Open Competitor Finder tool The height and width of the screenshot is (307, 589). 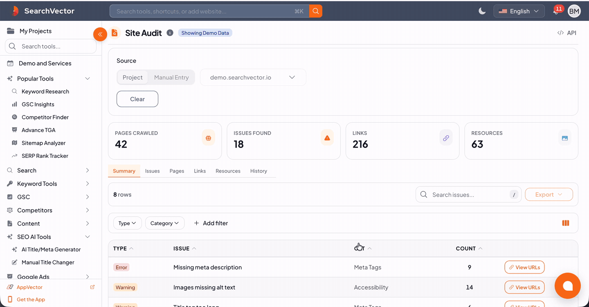(45, 117)
